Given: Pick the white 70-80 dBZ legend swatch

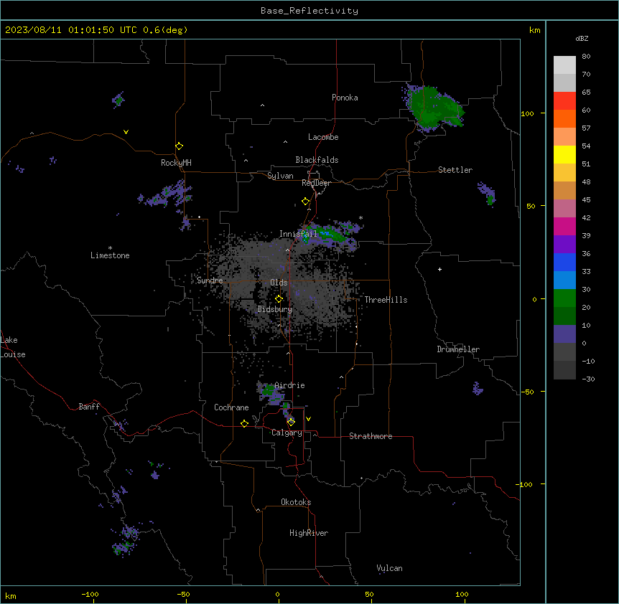Looking at the screenshot, I should coord(564,65).
